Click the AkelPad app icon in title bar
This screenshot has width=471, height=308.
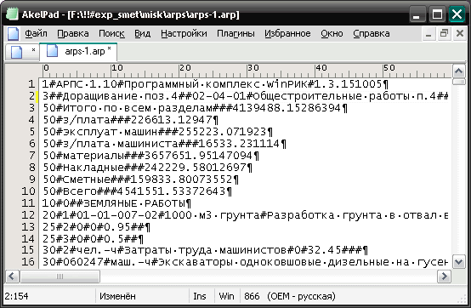point(12,14)
